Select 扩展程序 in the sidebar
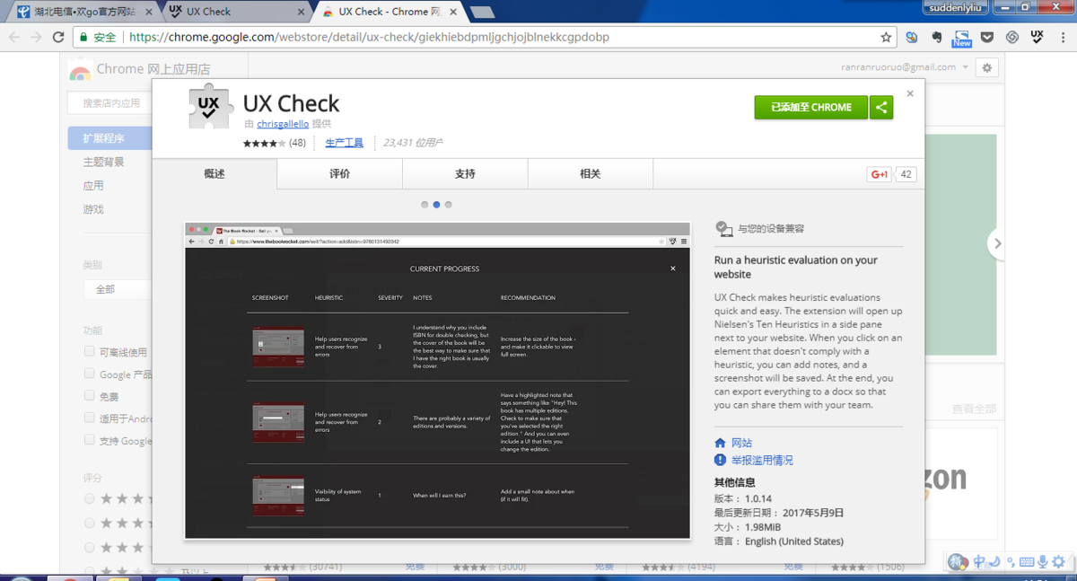The image size is (1077, 581). (109, 138)
